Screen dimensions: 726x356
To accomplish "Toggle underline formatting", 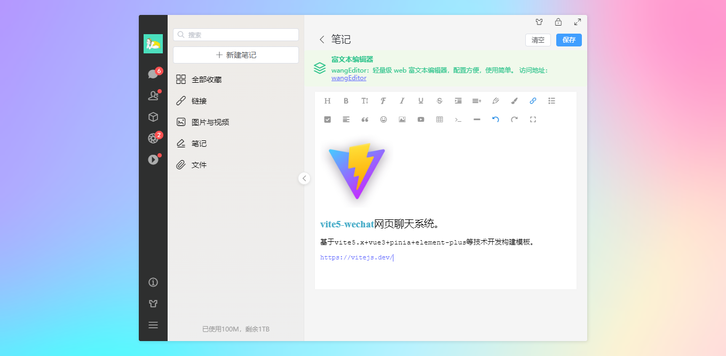I will [421, 100].
